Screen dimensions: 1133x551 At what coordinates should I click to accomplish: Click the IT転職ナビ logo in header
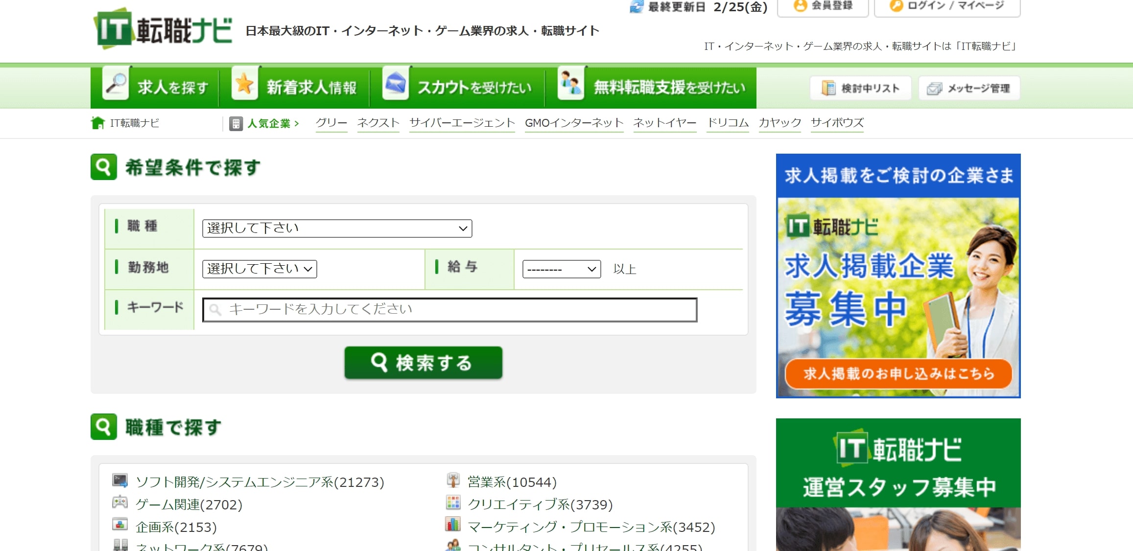163,29
